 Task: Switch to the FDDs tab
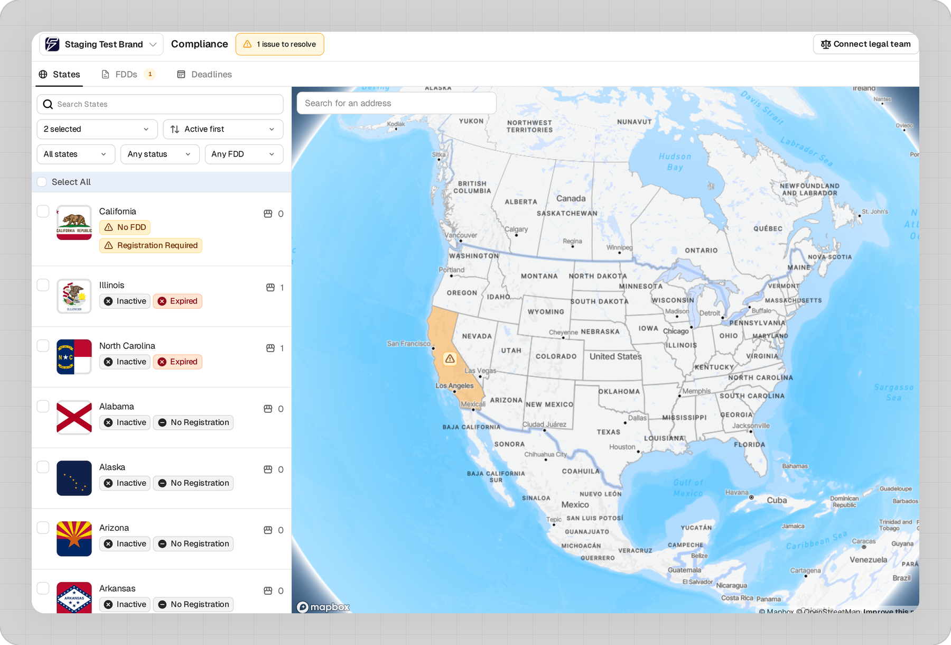pos(128,75)
